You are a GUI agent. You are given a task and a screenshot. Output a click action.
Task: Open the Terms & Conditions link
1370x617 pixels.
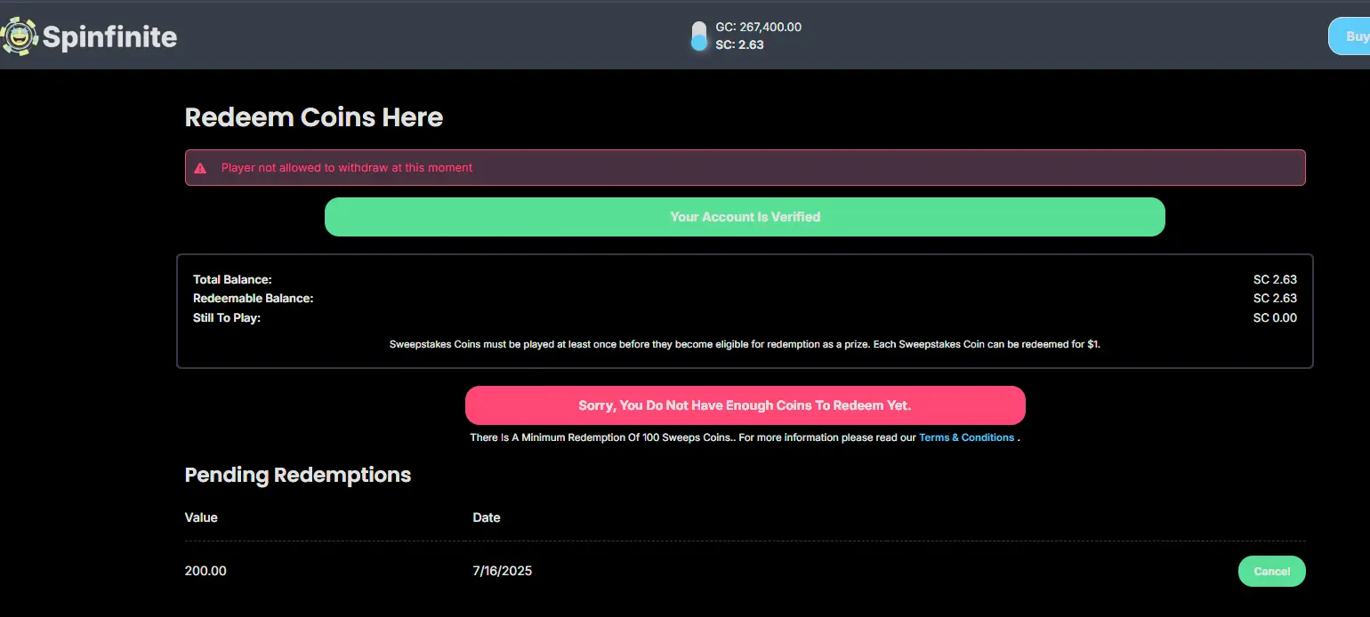click(966, 437)
